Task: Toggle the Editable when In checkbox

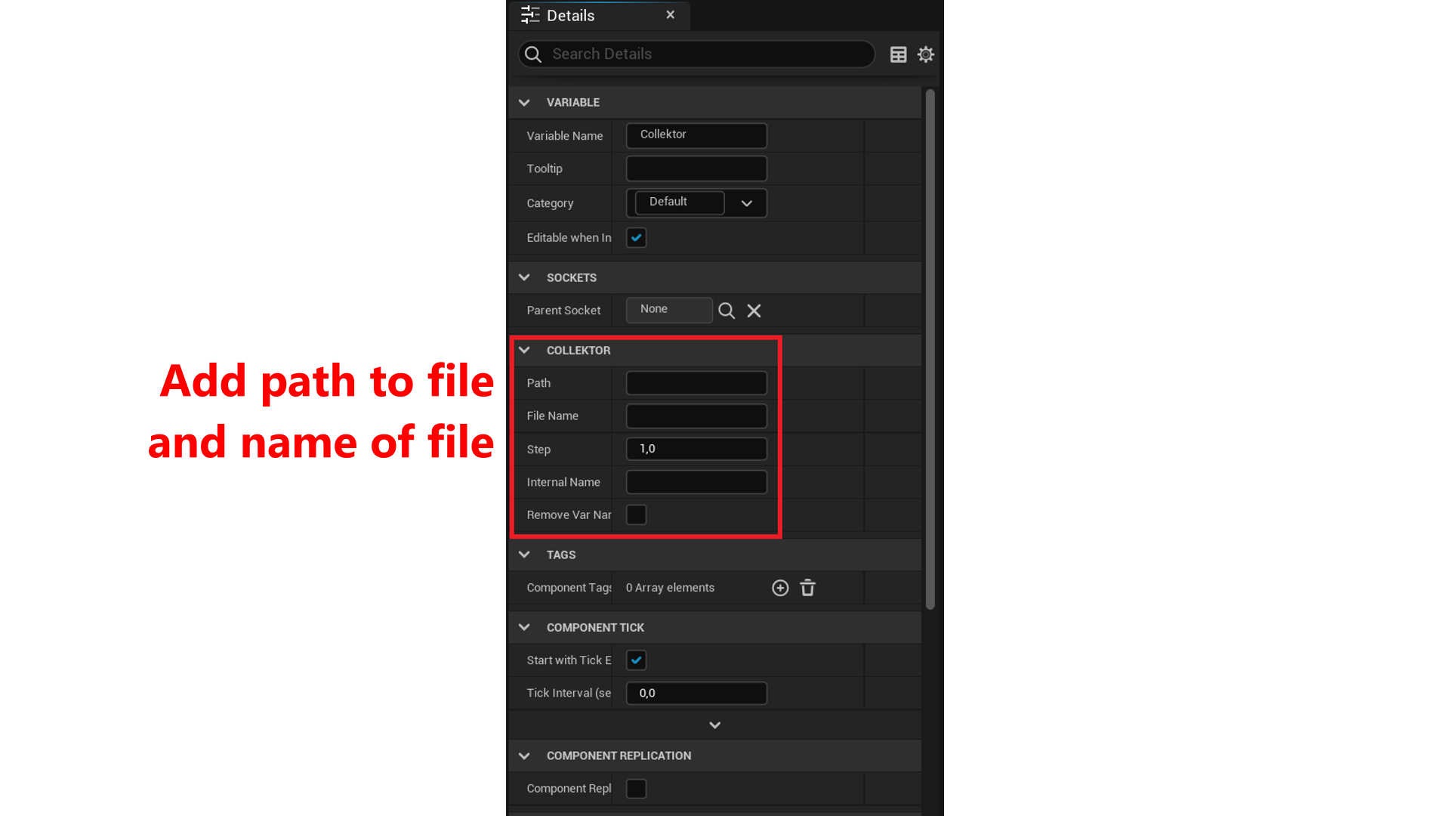Action: 635,237
